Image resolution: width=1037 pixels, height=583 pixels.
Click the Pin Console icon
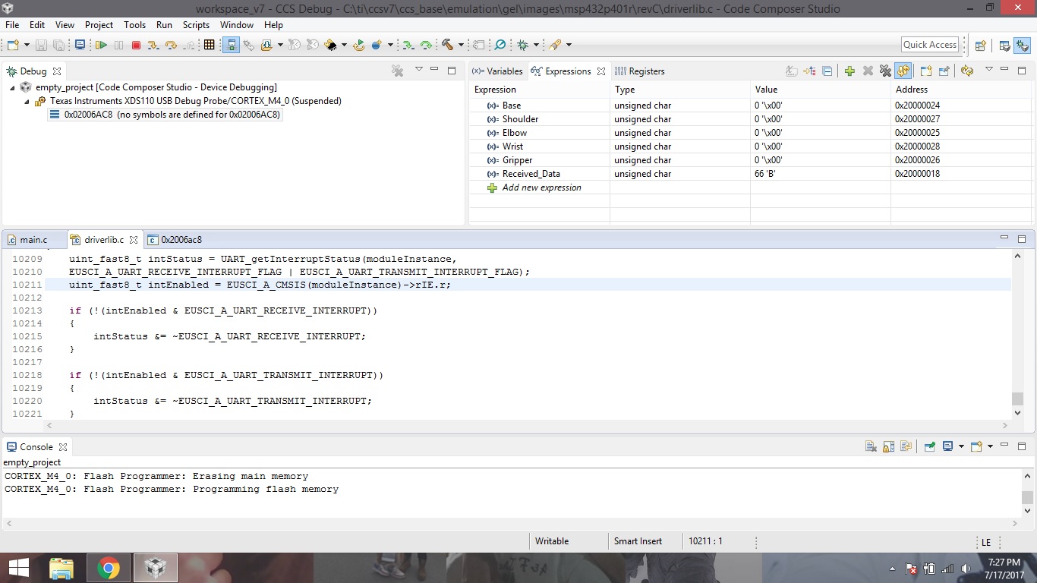tap(930, 446)
